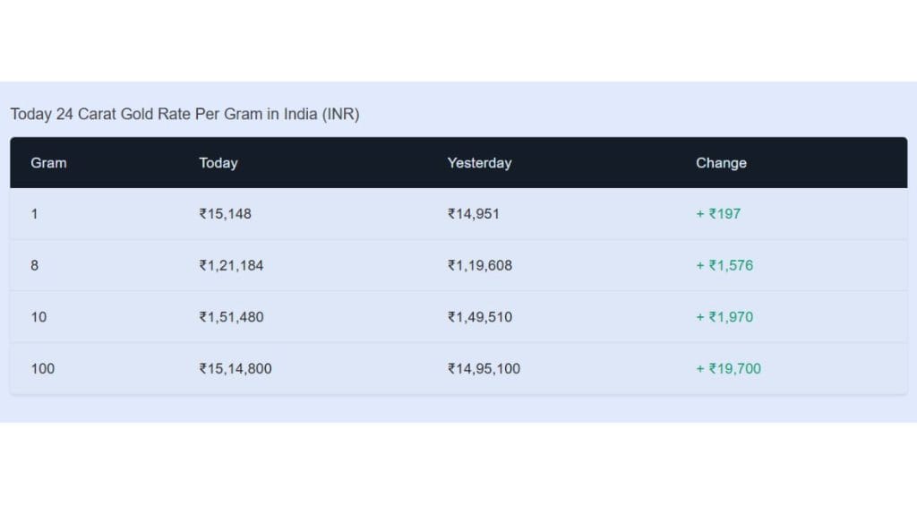917x516 pixels.
Task: Click yesterday's price ₹1,49,510
Action: (480, 317)
